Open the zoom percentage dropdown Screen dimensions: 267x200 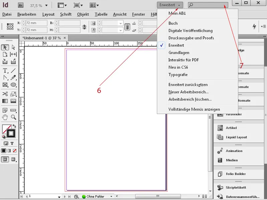tap(46, 5)
